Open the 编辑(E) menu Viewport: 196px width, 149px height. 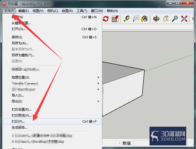(23, 11)
